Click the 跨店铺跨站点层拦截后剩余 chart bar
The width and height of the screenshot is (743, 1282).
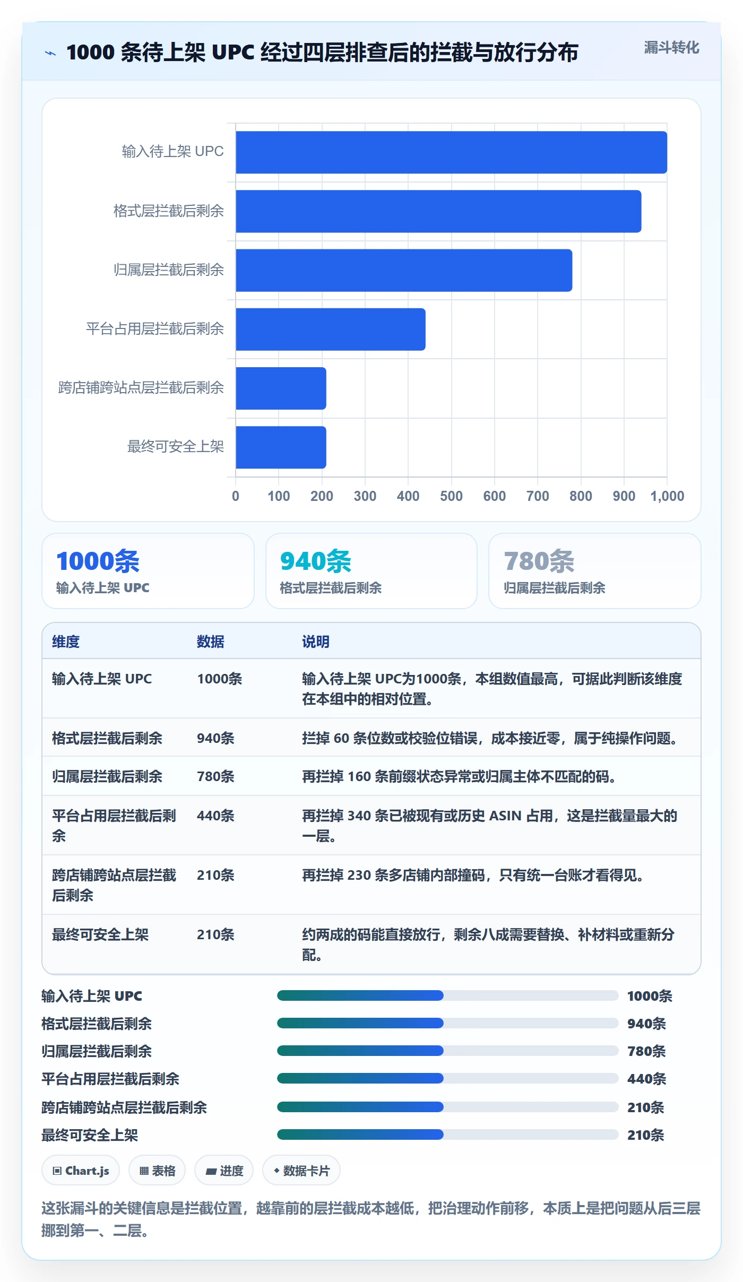[x=281, y=388]
